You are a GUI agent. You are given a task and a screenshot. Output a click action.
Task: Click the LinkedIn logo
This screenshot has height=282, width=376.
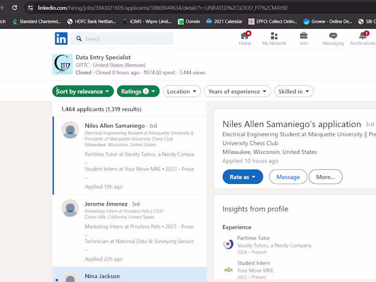pos(61,39)
